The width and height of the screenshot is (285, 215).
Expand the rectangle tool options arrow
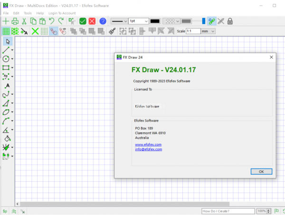pyautogui.click(x=12, y=67)
